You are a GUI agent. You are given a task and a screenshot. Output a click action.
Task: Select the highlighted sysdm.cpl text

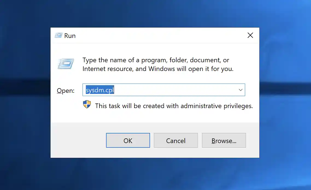click(100, 90)
